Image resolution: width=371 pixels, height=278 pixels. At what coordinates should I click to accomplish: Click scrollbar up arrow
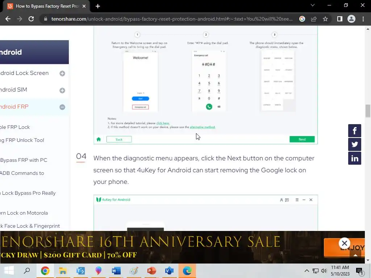point(368,29)
